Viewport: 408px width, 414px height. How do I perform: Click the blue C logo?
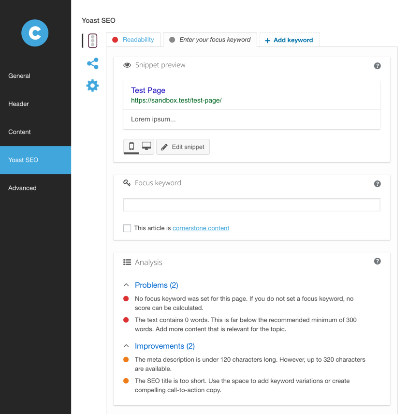pos(35,33)
